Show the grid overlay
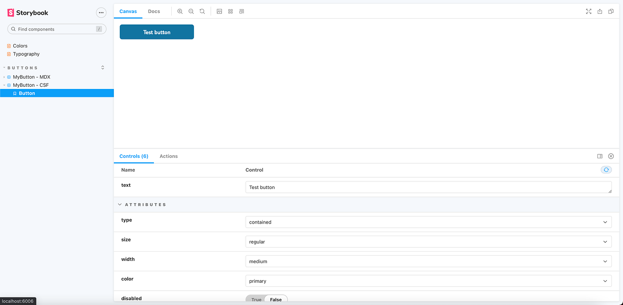623x305 pixels. (230, 11)
